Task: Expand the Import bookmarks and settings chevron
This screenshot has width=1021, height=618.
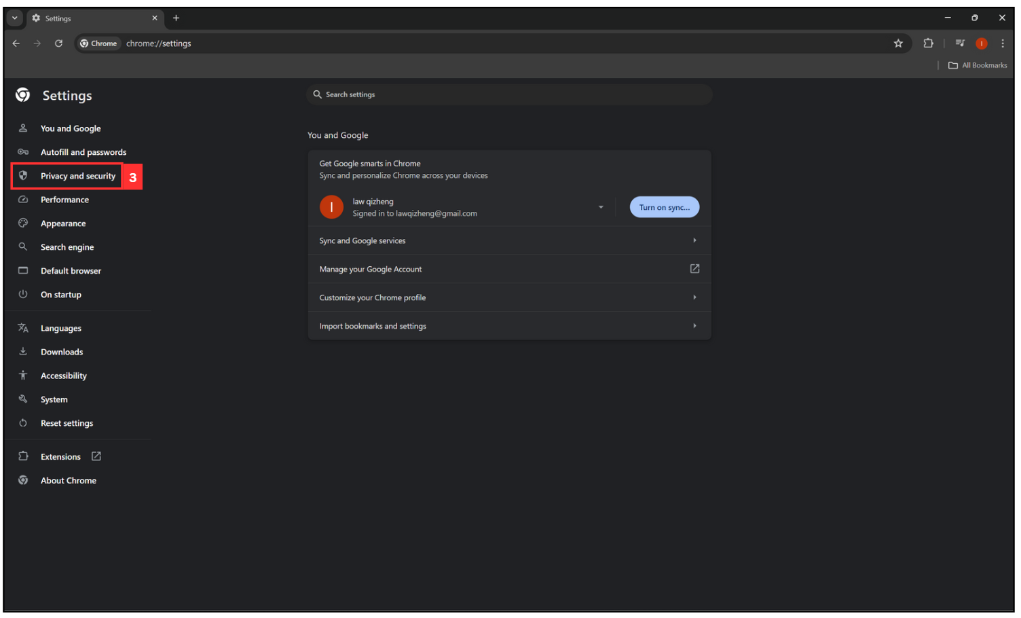Action: [x=694, y=325]
